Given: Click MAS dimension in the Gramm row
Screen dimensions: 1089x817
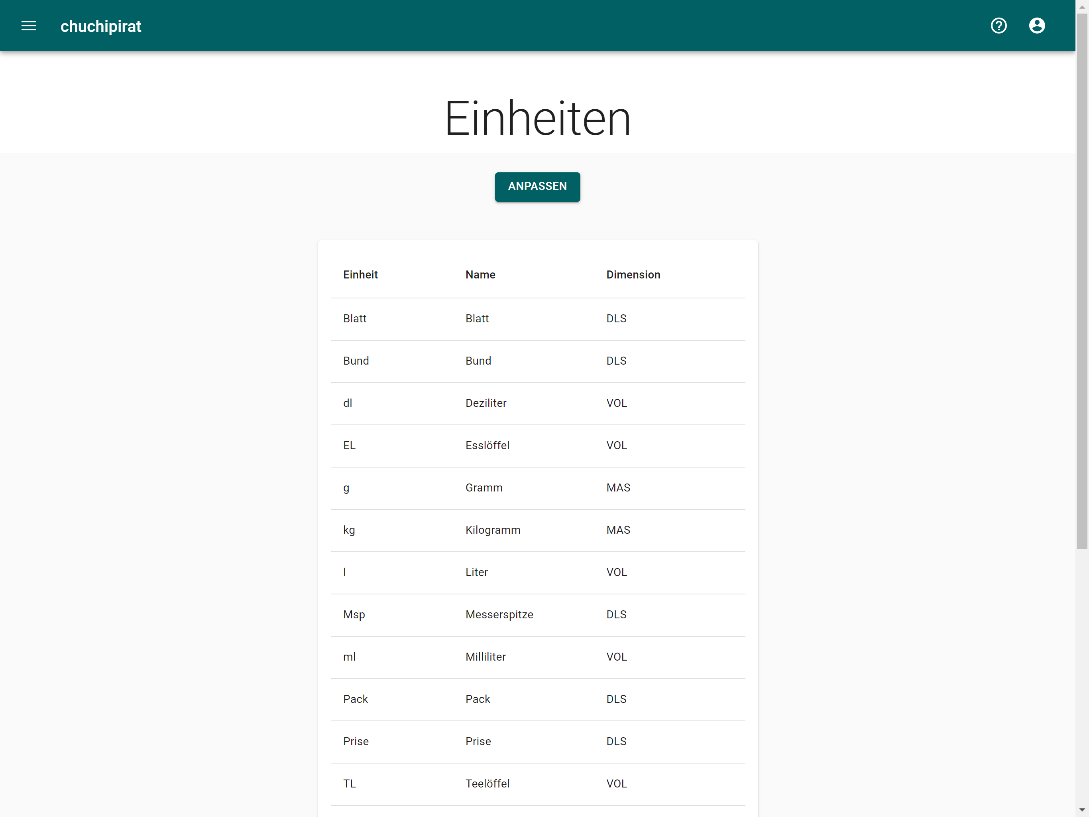Looking at the screenshot, I should coord(618,488).
